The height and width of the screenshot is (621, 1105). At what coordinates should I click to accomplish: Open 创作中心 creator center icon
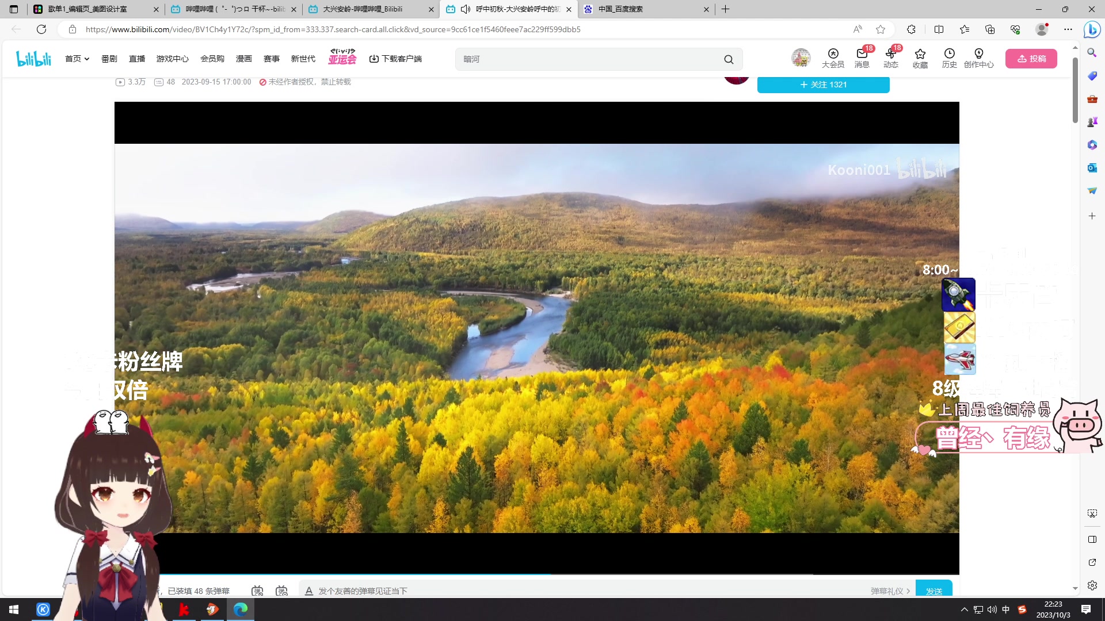tap(979, 59)
